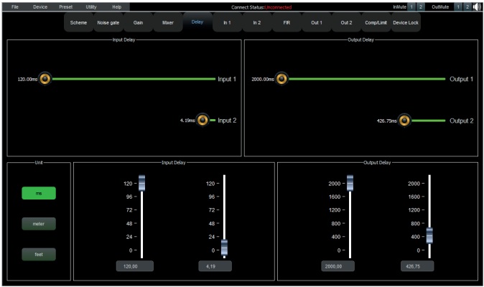Switch delay unit to feet
Viewport: 484px width, 287px height.
(x=39, y=253)
